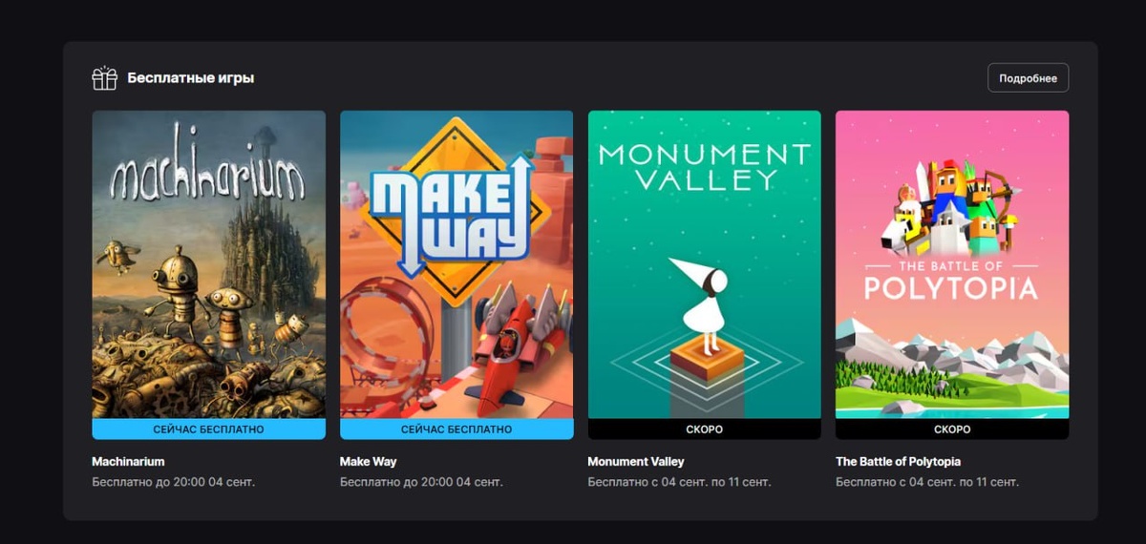Click Machinarium's free until 04 сент. date text
Image resolution: width=1146 pixels, height=544 pixels.
pyautogui.click(x=173, y=482)
